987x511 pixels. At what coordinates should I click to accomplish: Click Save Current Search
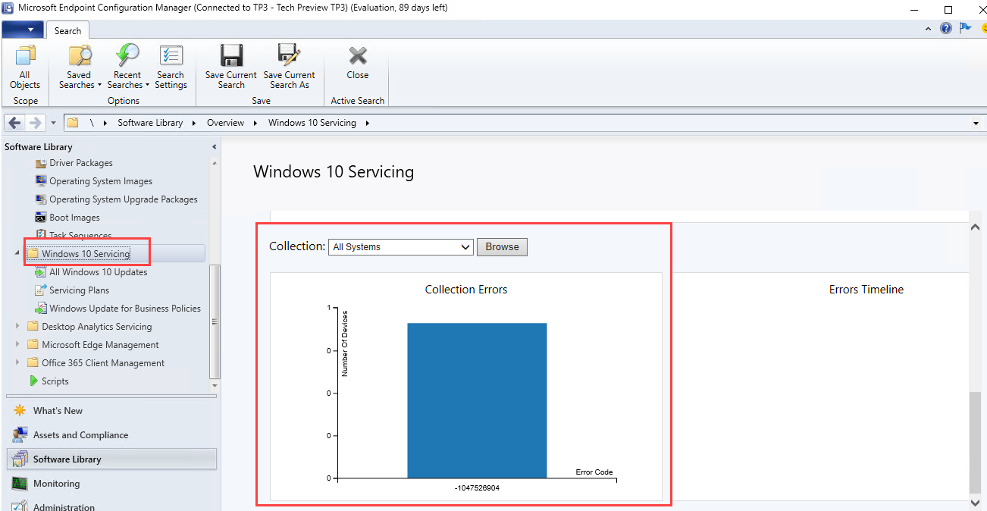point(231,67)
